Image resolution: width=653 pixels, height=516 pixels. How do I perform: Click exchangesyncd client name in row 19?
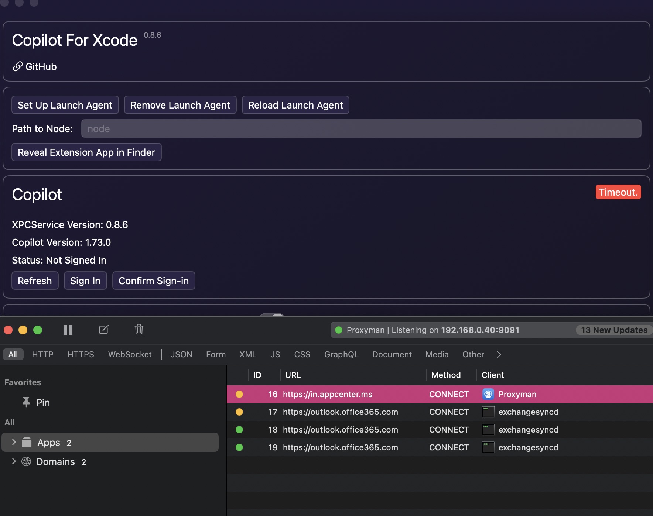[529, 447]
